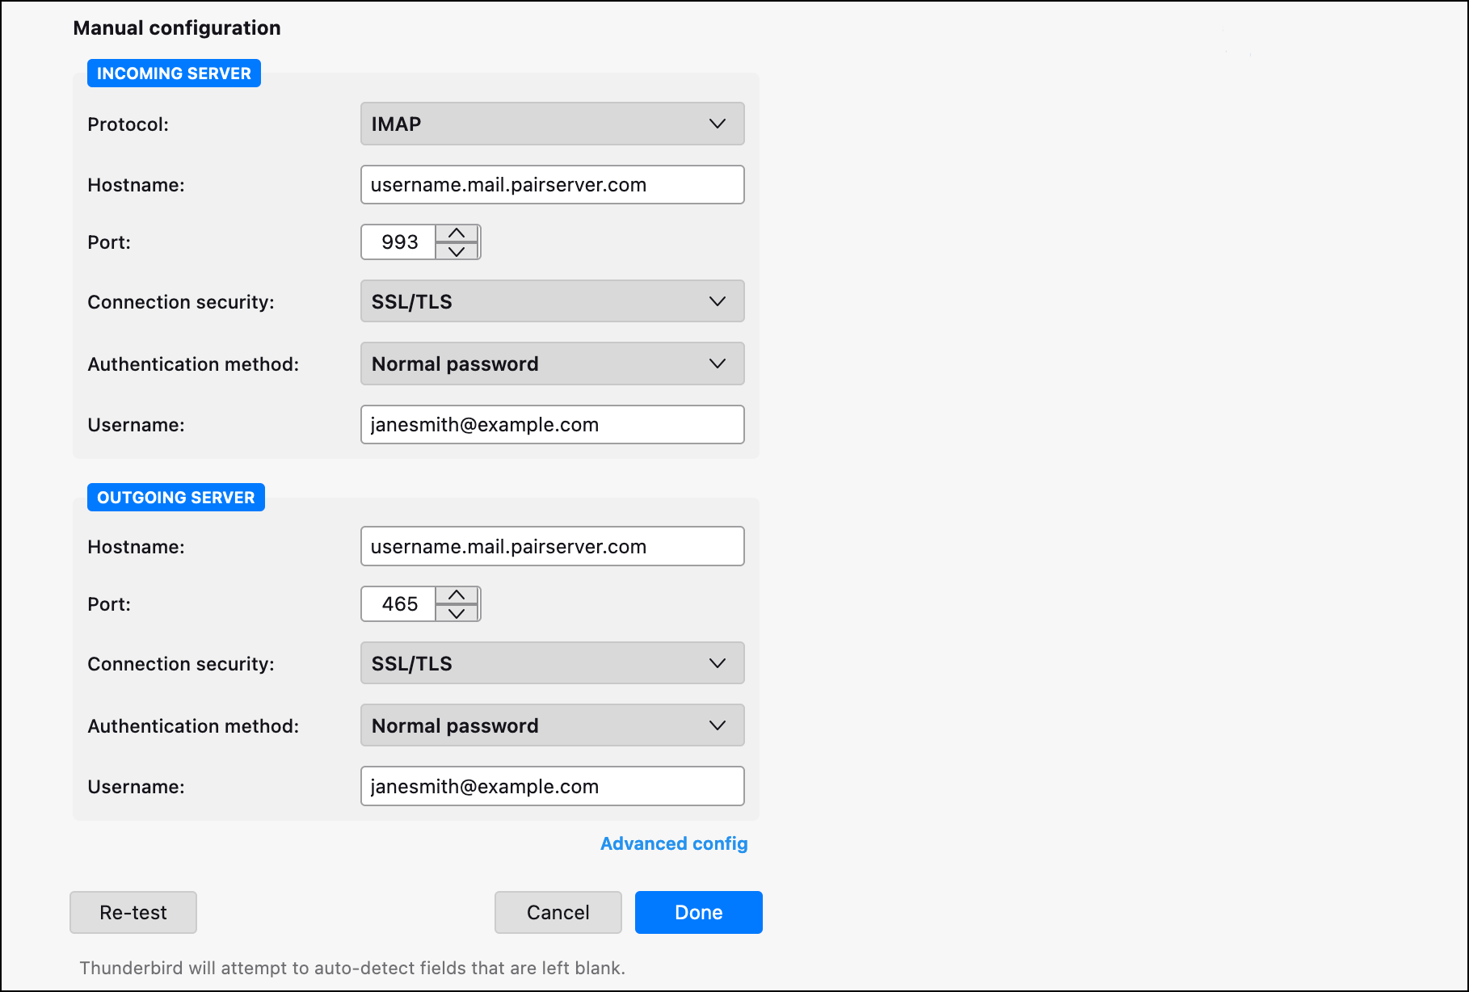Click the outgoing server Username field
This screenshot has width=1469, height=992.
tap(552, 787)
